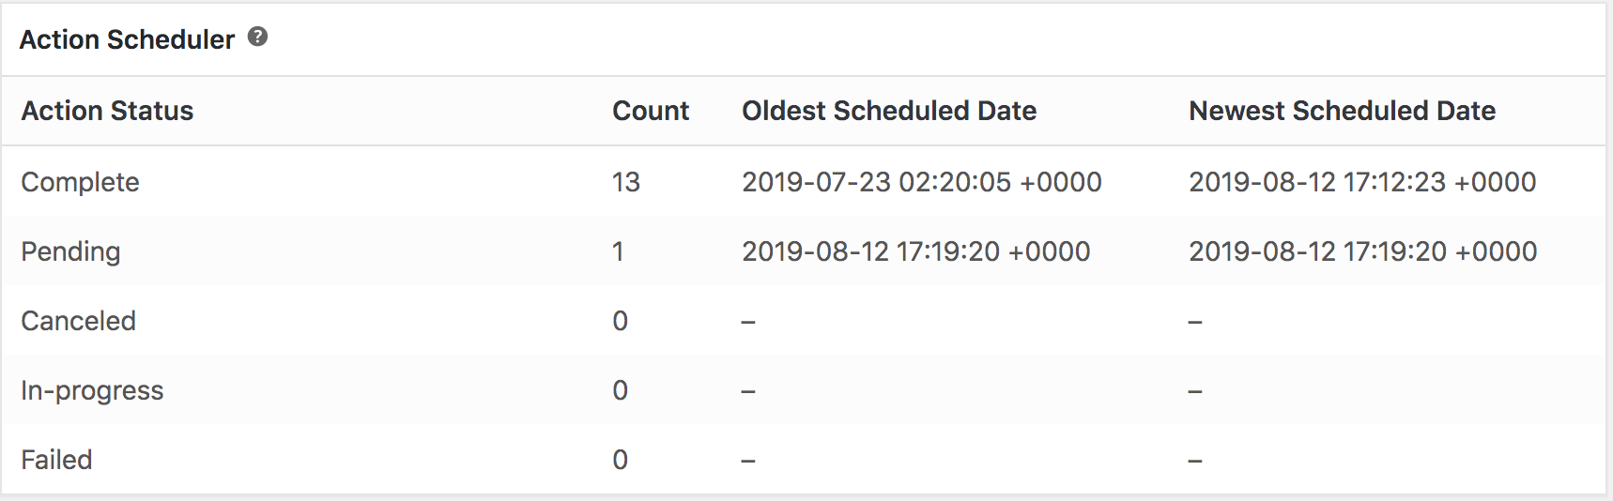Select the In-progress status row label
The width and height of the screenshot is (1613, 501).
92,390
